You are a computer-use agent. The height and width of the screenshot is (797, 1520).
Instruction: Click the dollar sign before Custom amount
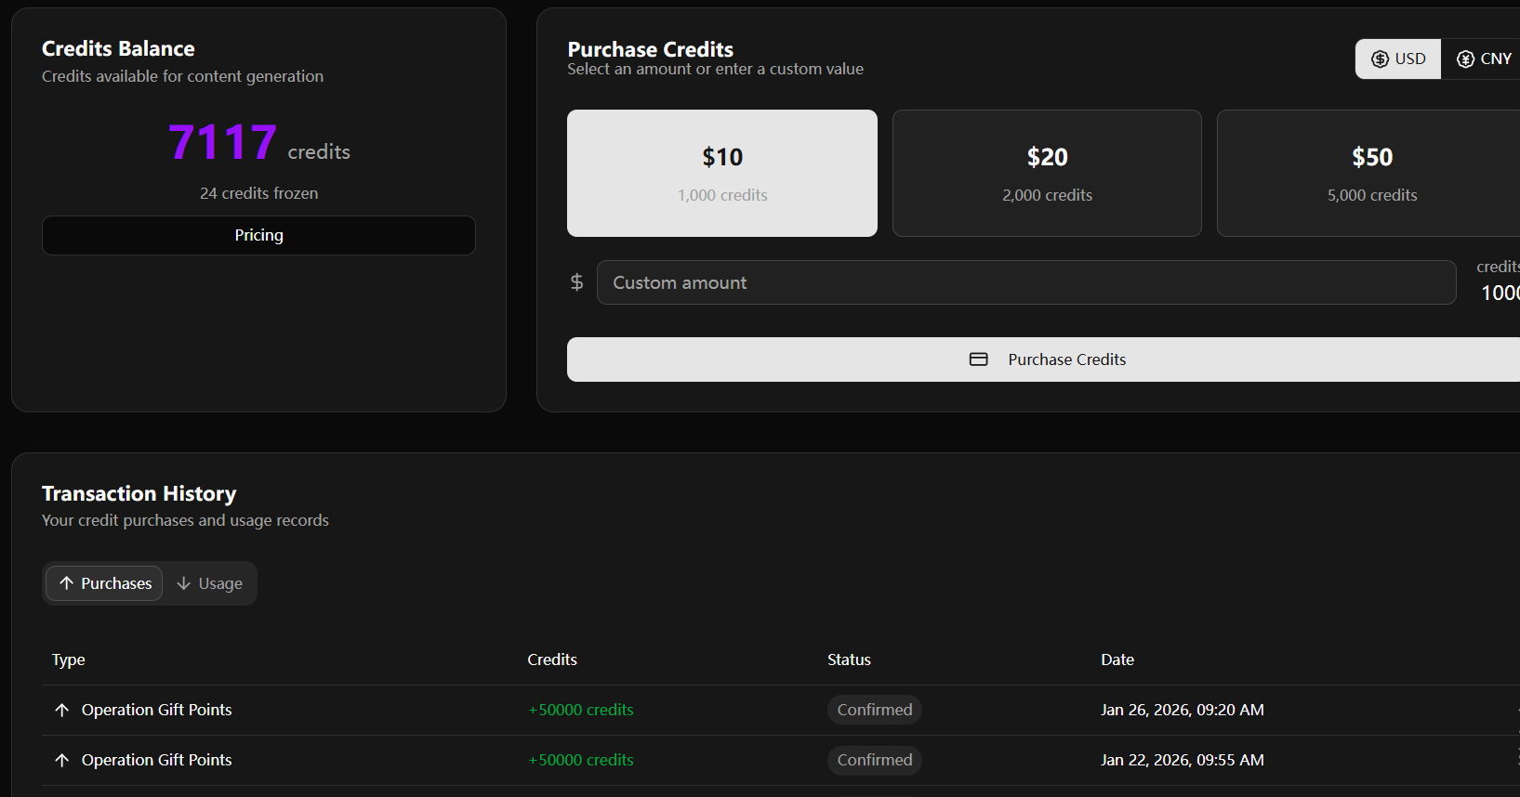coord(576,282)
